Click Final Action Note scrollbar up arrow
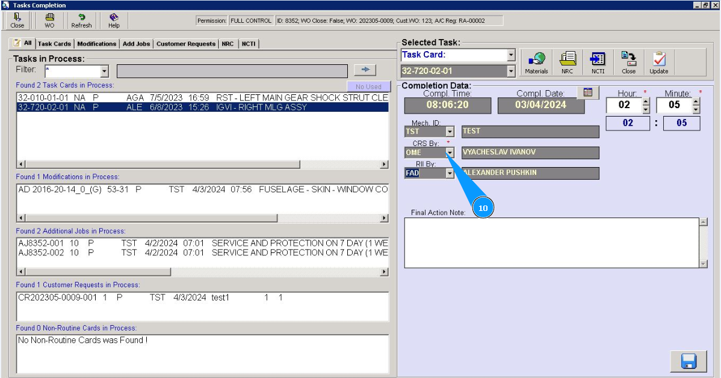 703,222
